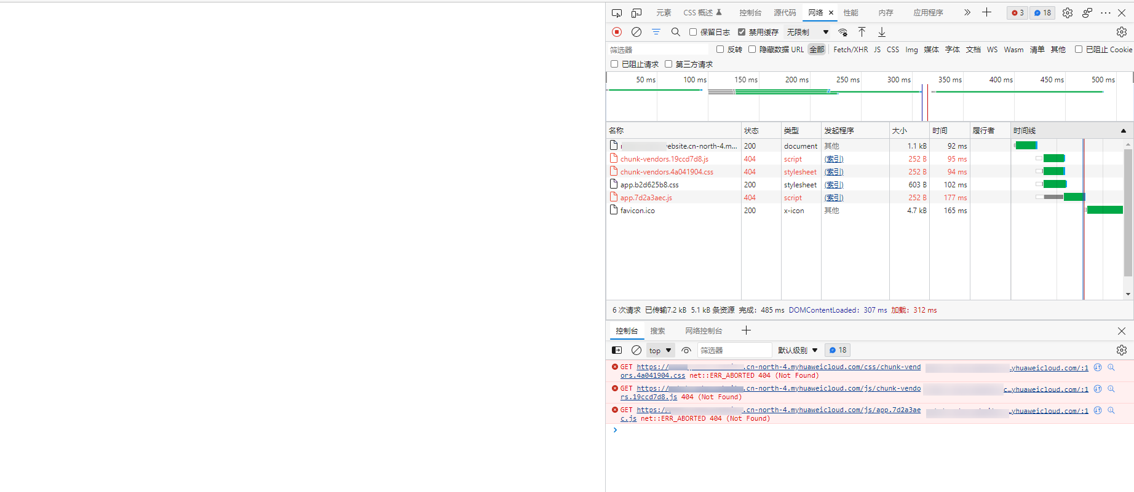Enable the 保留日志 checkbox
Screen dimensions: 1134x492
[x=693, y=32]
